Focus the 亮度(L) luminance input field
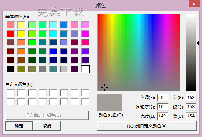 [x=162, y=116]
